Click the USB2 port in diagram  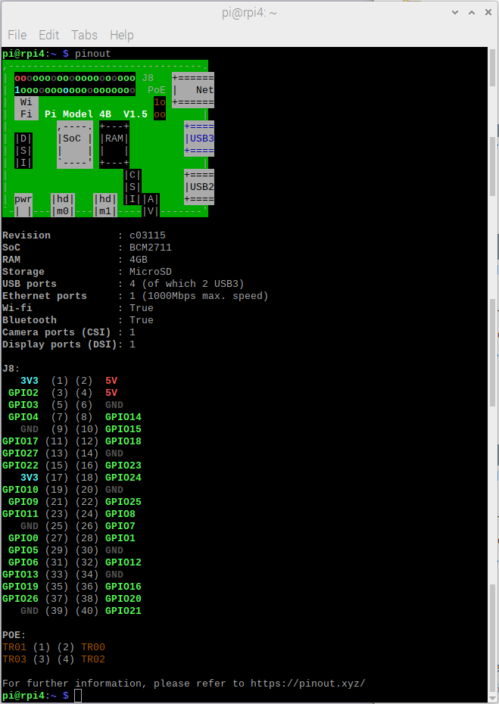tap(199, 187)
